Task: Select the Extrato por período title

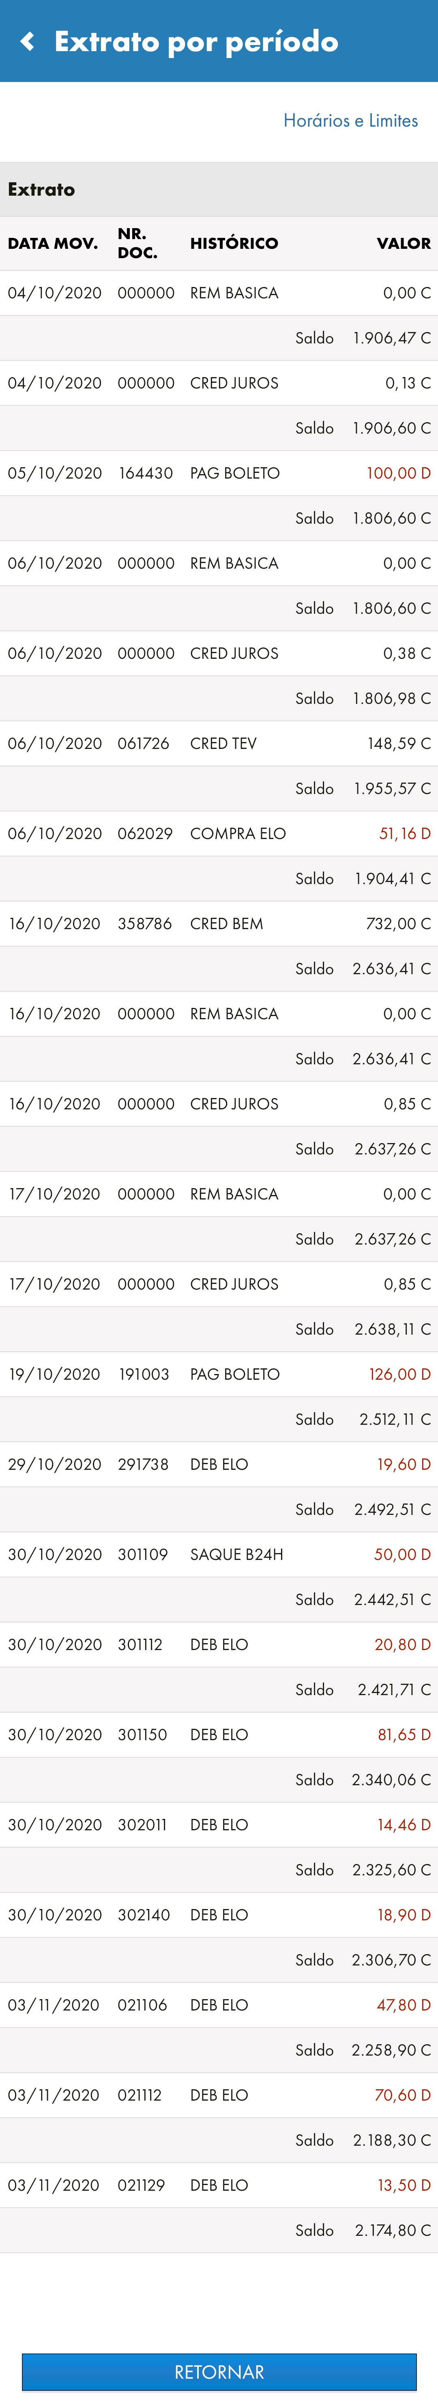Action: coord(196,41)
